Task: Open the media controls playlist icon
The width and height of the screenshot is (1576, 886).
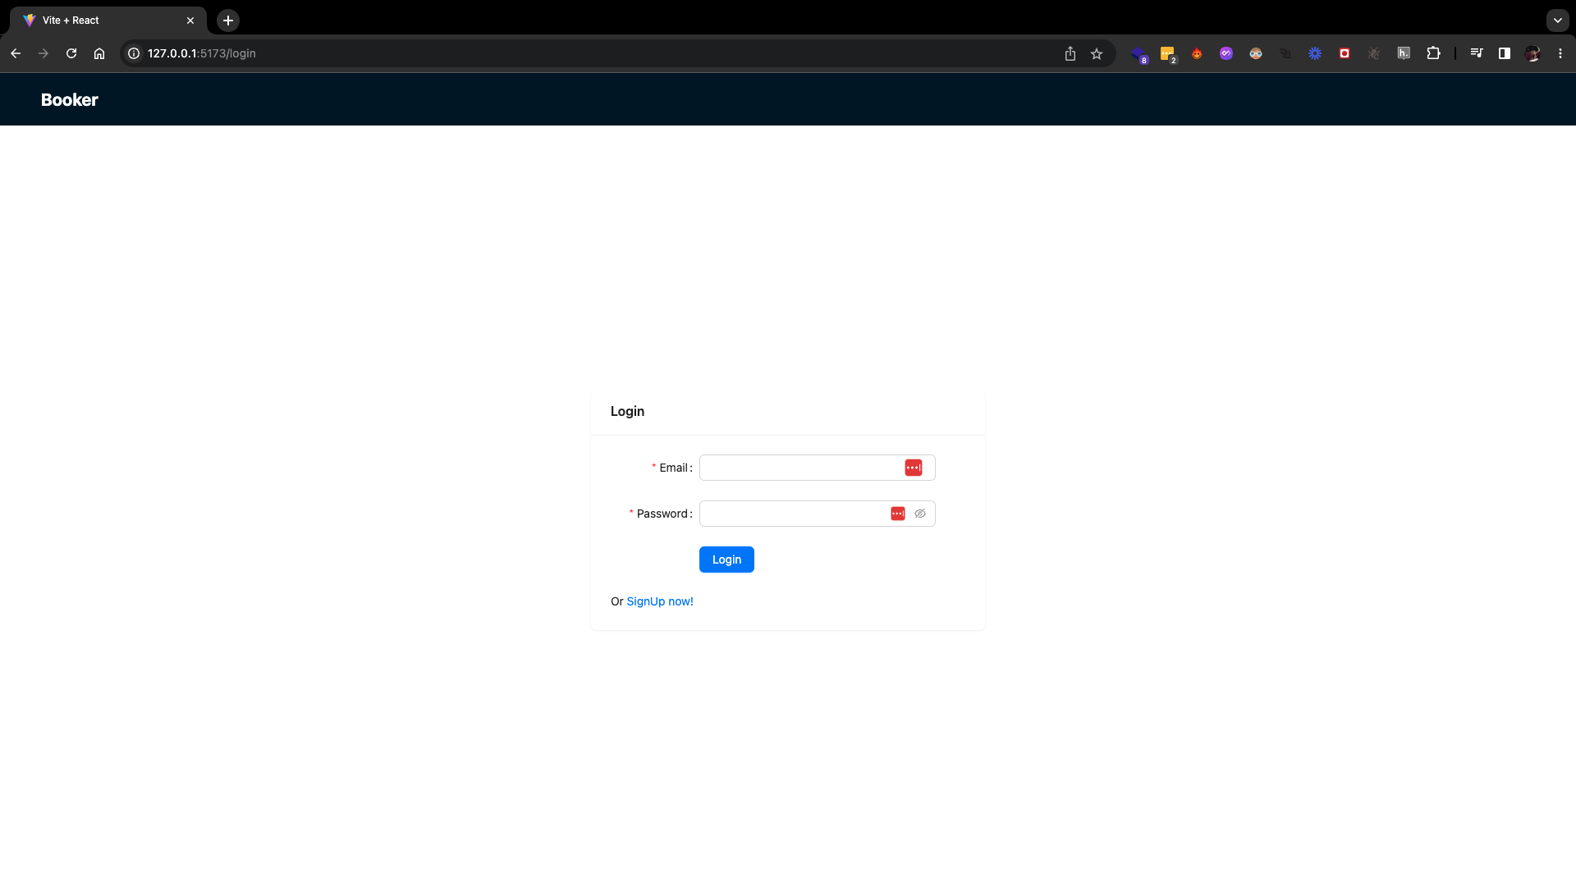Action: coord(1476,53)
